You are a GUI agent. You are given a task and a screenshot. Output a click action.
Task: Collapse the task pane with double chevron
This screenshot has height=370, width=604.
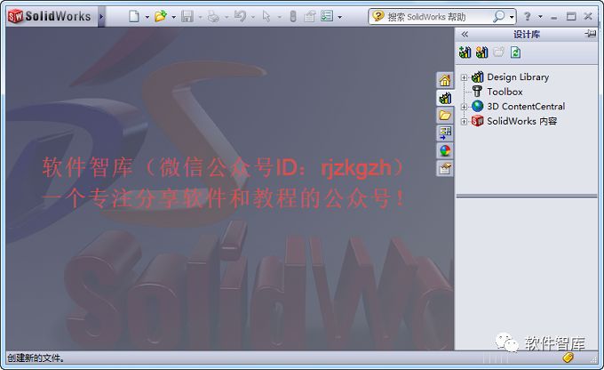click(x=465, y=35)
